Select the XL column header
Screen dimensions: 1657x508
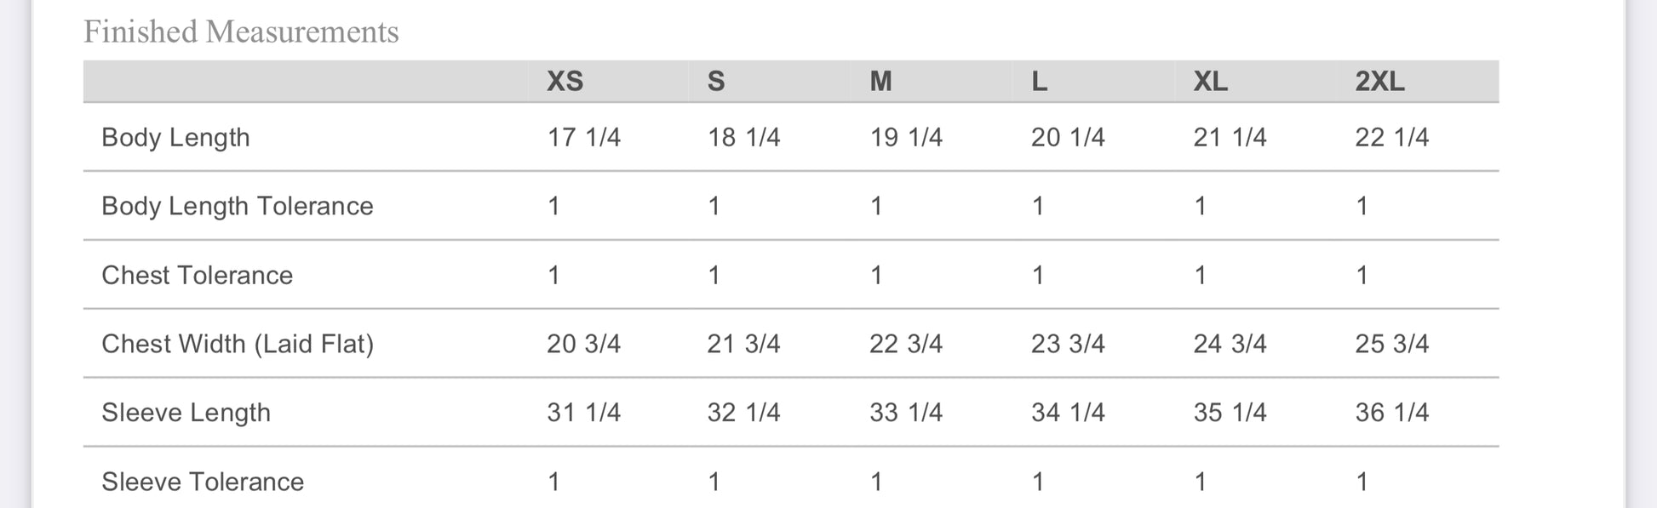pos(1210,82)
